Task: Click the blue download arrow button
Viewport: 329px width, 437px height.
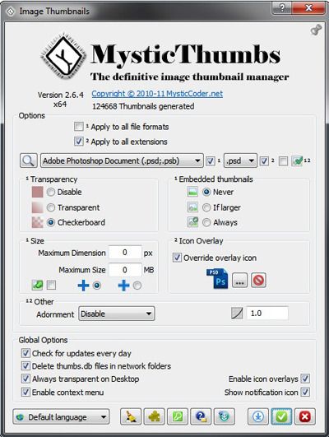Action: (258, 416)
